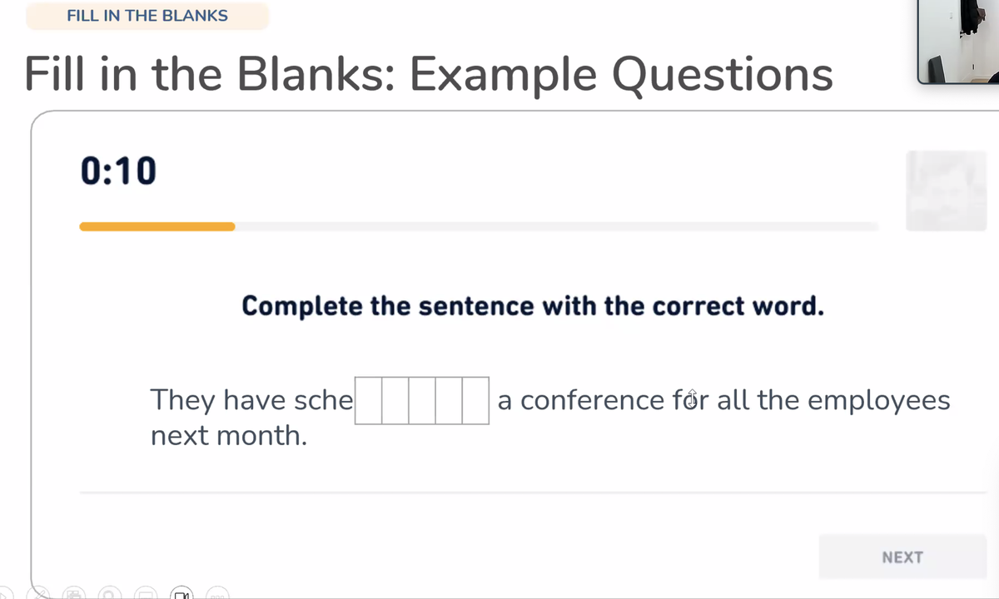Screen dimensions: 999x599
Task: Focus the third letter box of the blank
Action: (422, 401)
